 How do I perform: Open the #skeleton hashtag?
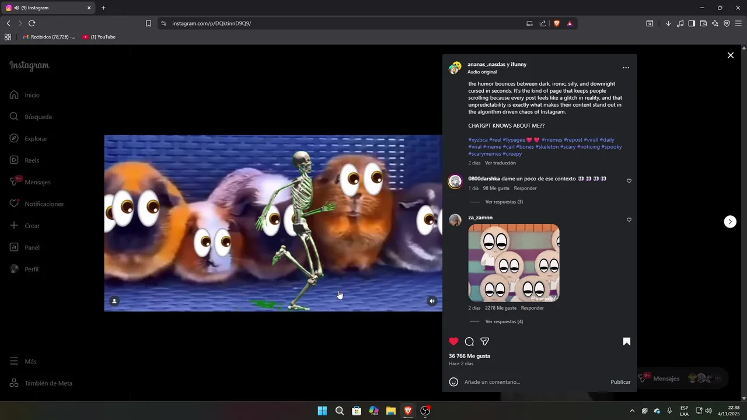(547, 147)
